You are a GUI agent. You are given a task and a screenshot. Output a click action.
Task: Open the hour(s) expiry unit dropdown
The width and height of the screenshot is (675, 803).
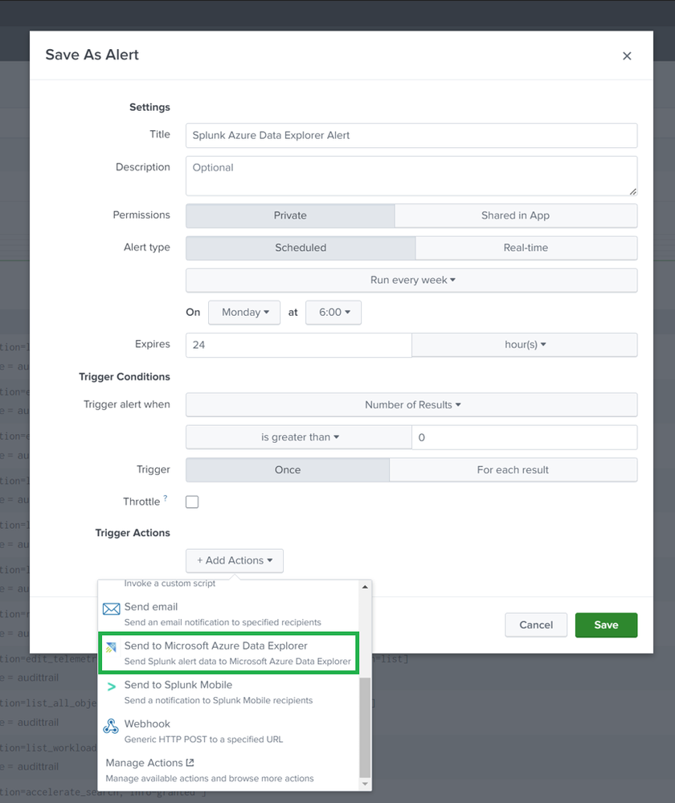click(x=525, y=345)
